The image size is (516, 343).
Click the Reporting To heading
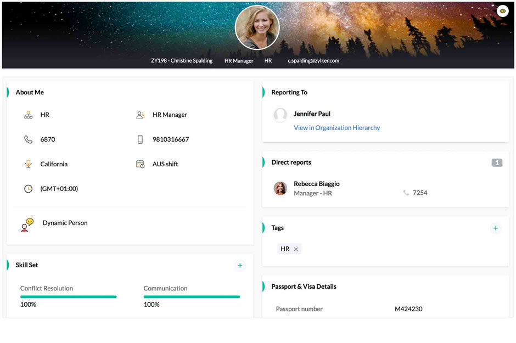tap(289, 92)
